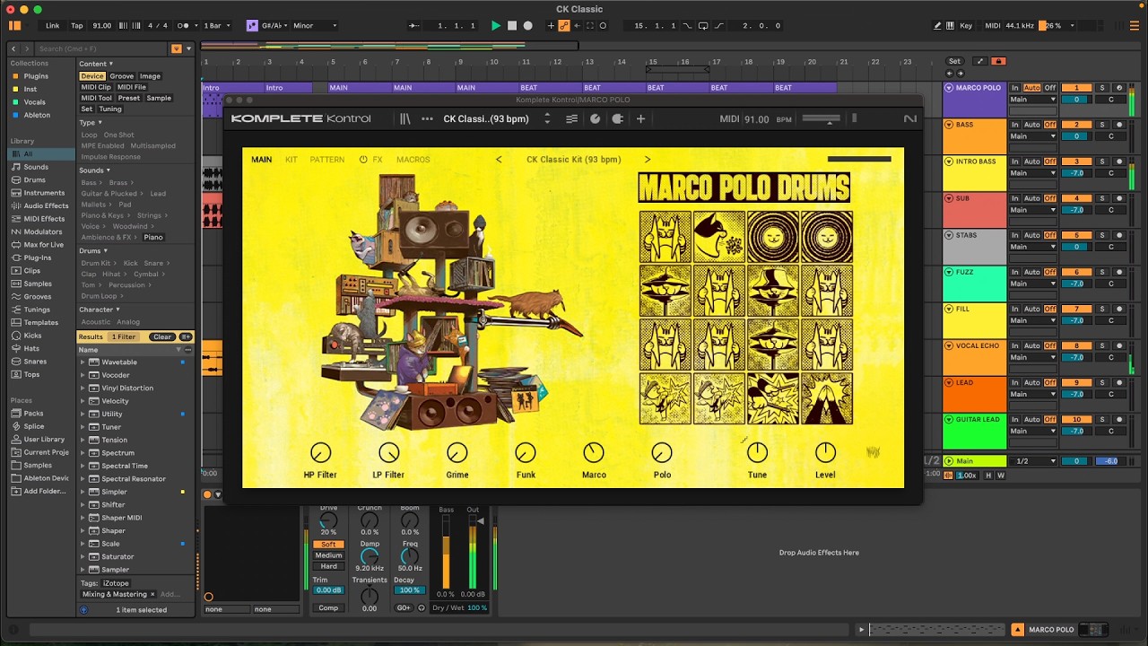The width and height of the screenshot is (1148, 646).
Task: Click the Set locator button
Action: click(x=954, y=61)
